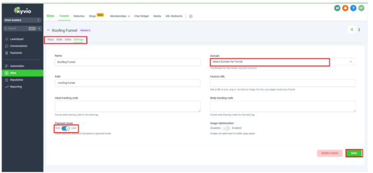373x173 pixels.
Task: Open the funnel info icon
Action: click(x=359, y=30)
